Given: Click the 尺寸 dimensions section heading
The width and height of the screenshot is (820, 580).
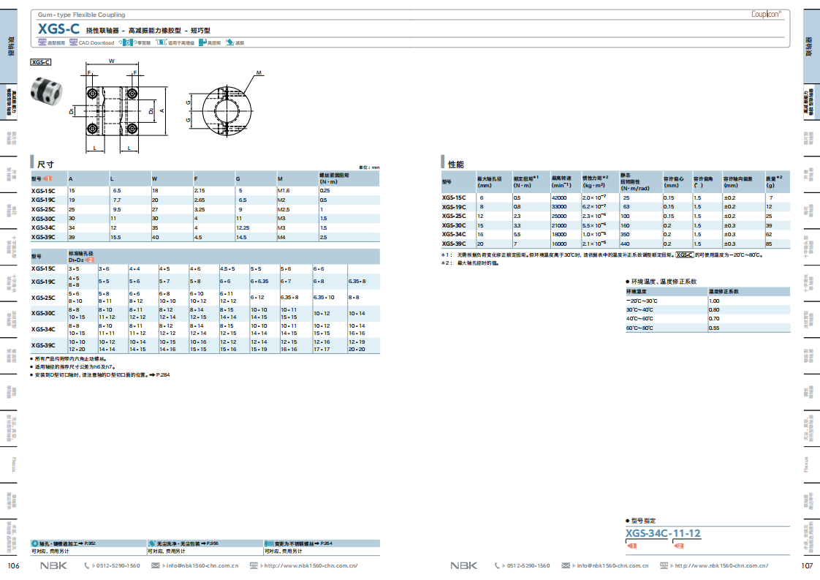Looking at the screenshot, I should click(x=45, y=165).
